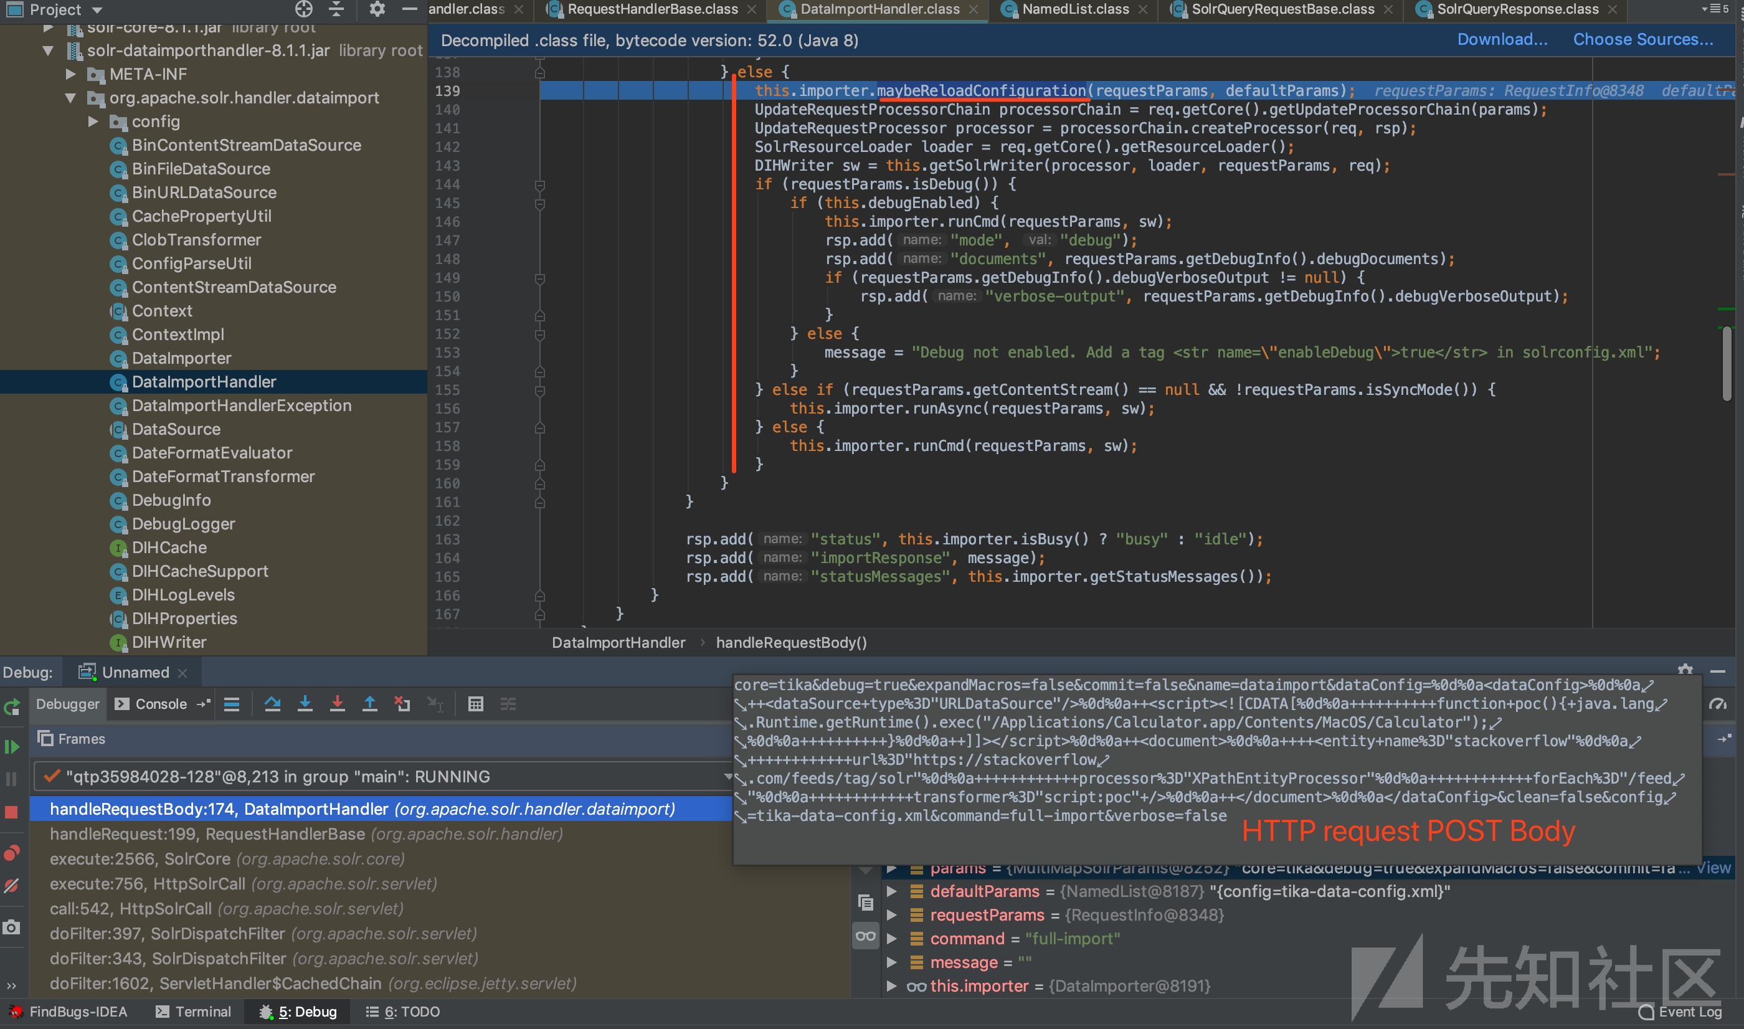The image size is (1744, 1029).
Task: Switch to SolrQueryResponse.class tab
Action: [1517, 9]
